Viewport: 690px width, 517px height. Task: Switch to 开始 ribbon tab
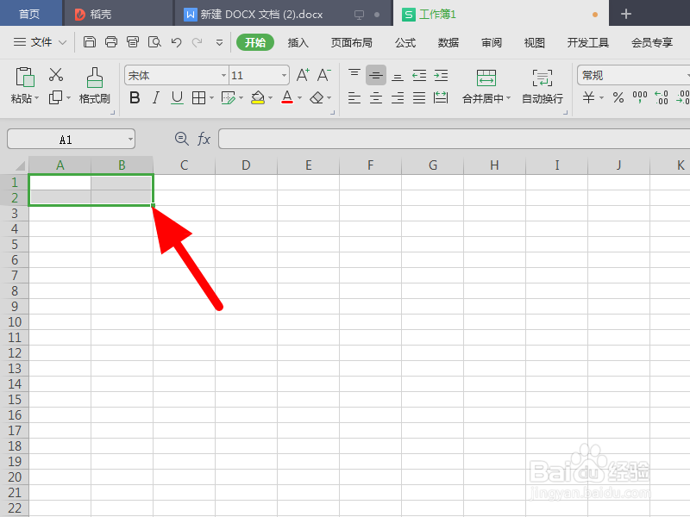point(255,42)
